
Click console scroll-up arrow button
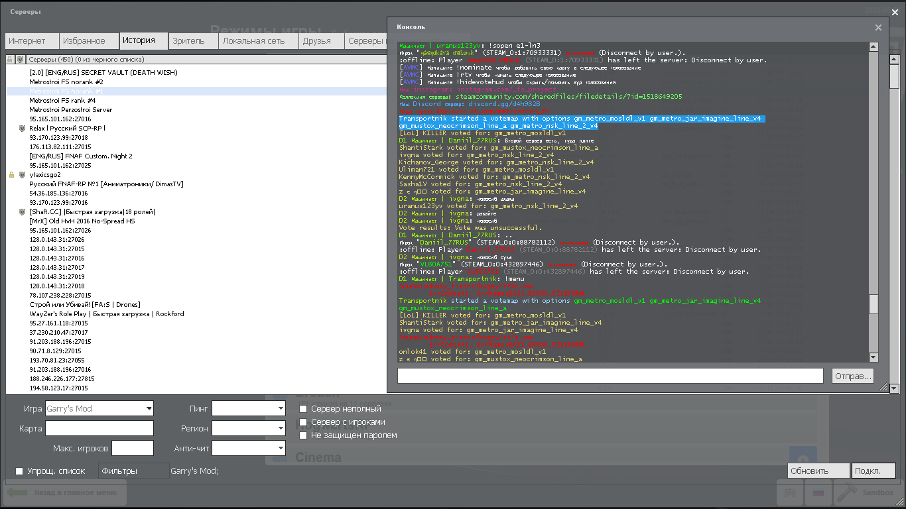[x=874, y=47]
